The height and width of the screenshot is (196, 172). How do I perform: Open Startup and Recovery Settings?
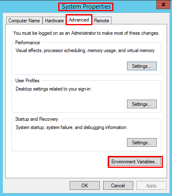tap(142, 143)
